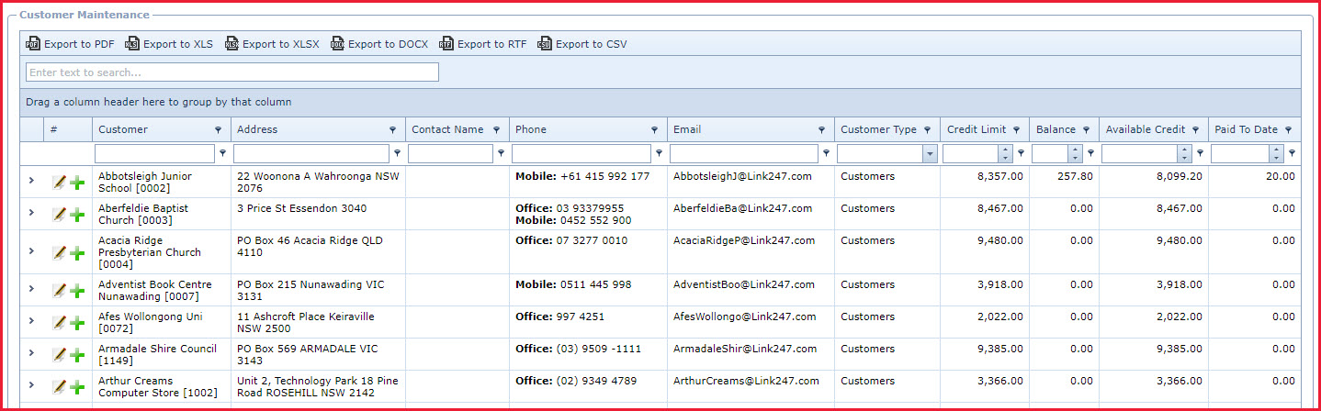Export the grid to CSV
Screen dimensions: 1321x411
pos(582,44)
